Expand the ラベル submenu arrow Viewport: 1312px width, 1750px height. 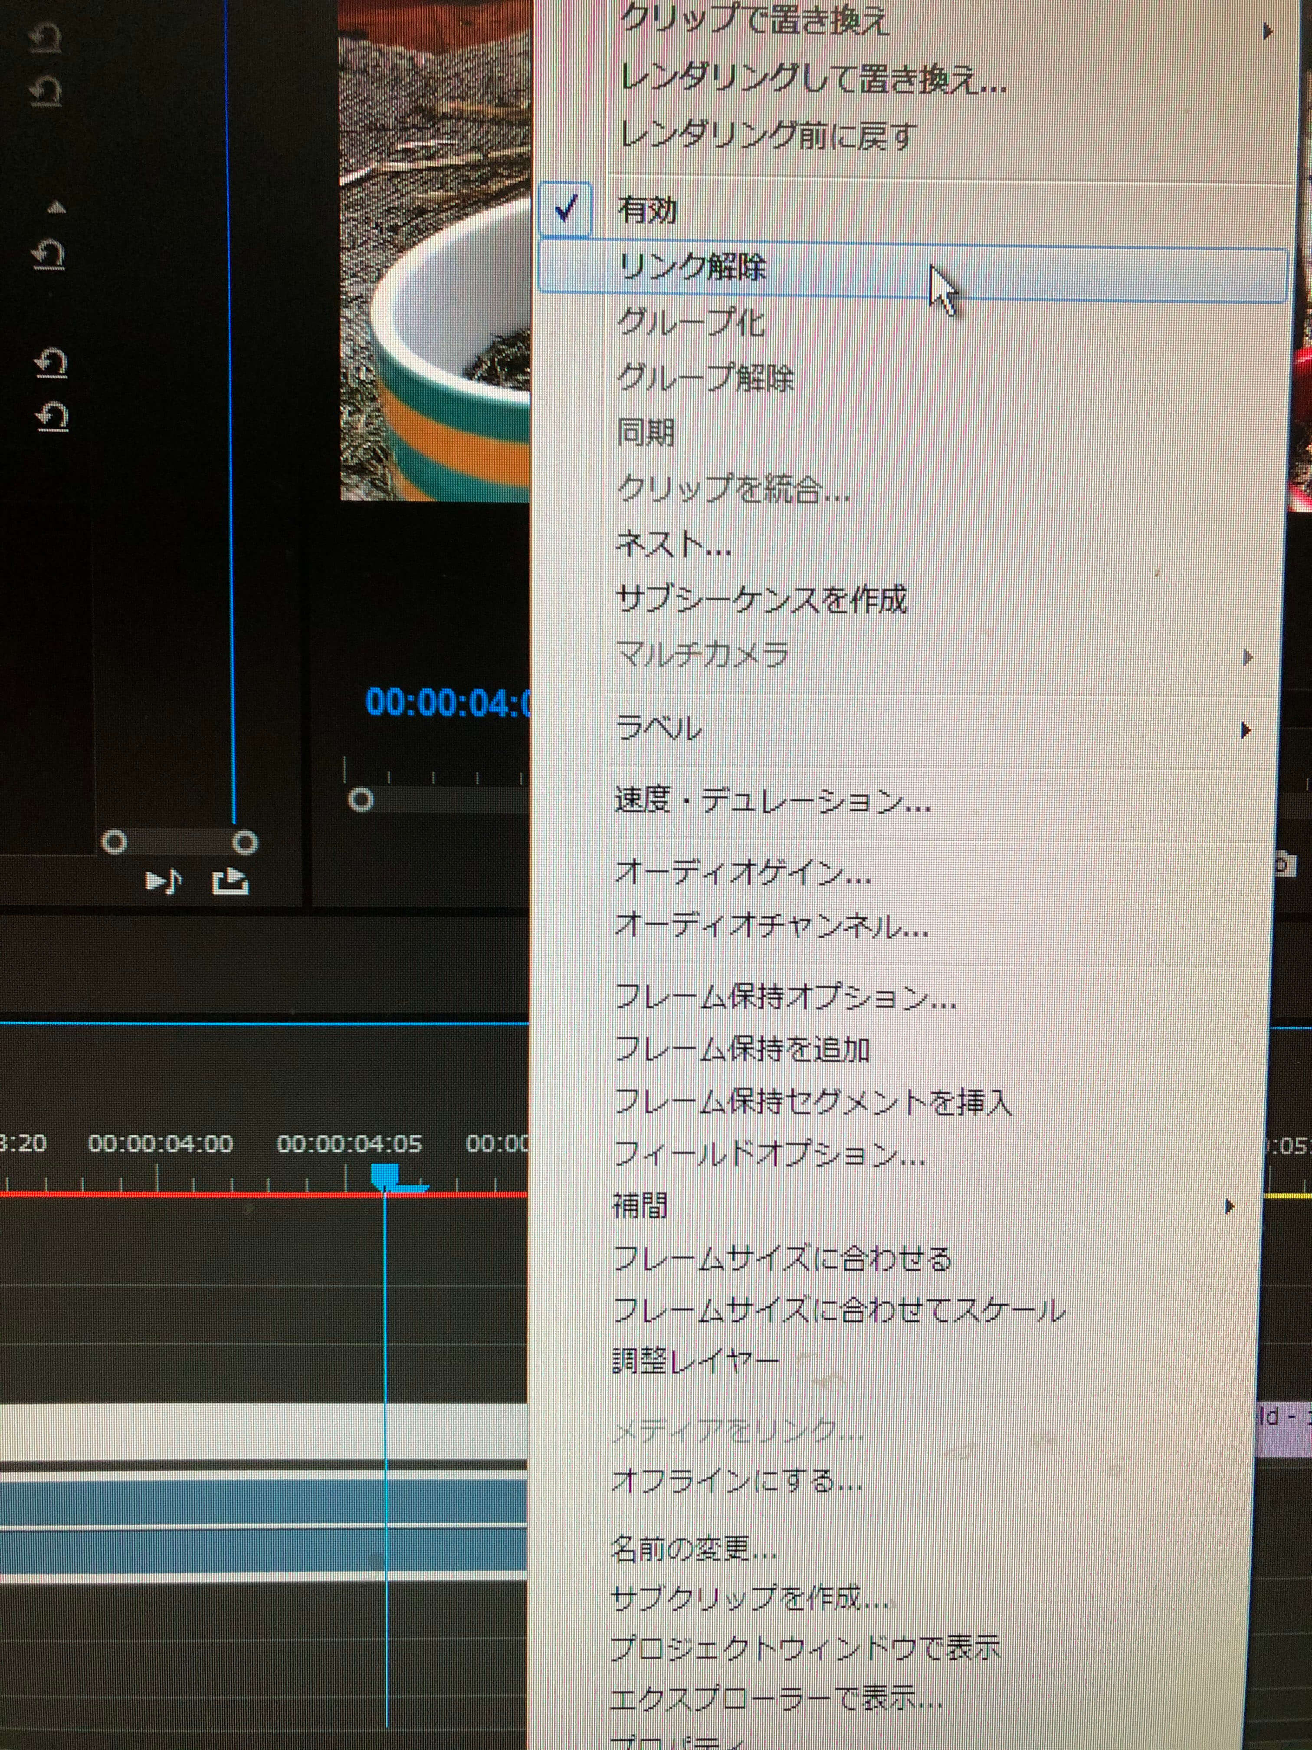(1245, 730)
